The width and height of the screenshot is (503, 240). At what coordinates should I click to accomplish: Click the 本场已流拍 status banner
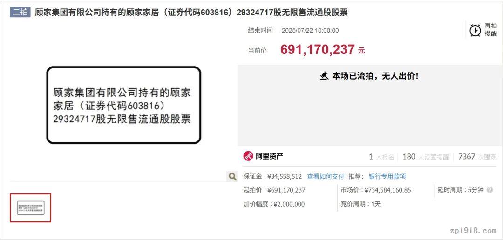(369, 76)
